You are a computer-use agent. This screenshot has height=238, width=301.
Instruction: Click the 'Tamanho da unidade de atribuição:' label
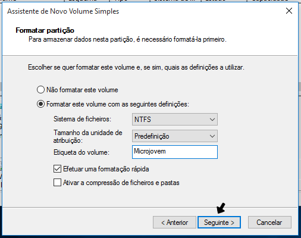click(87, 136)
